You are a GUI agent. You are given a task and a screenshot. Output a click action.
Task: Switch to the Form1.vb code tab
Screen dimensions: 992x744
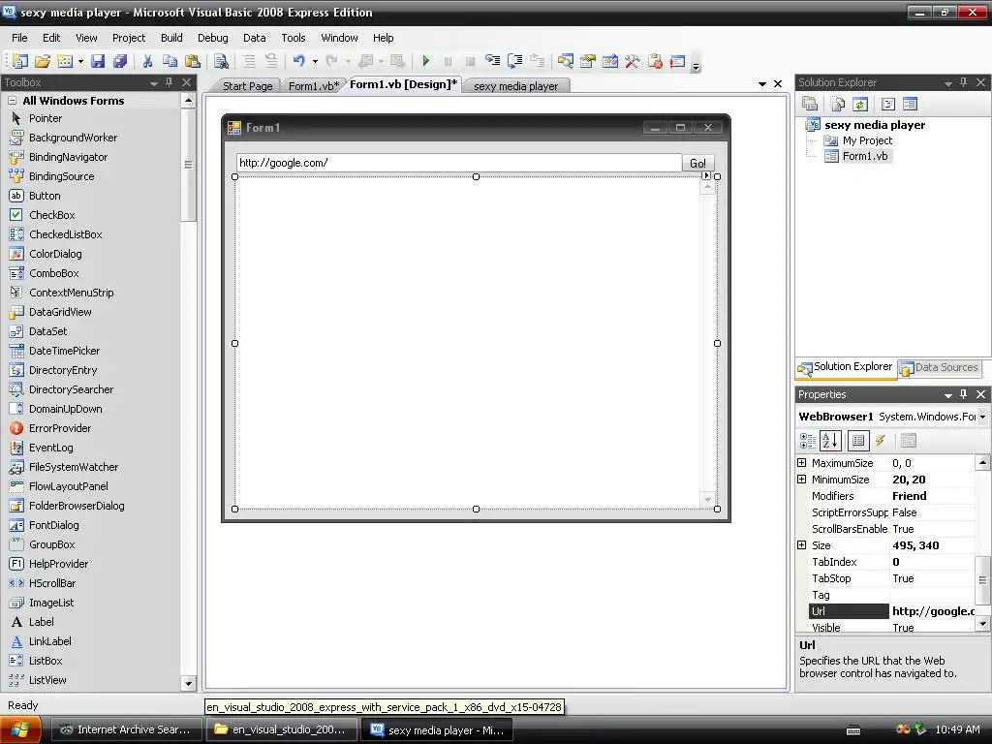(x=314, y=86)
